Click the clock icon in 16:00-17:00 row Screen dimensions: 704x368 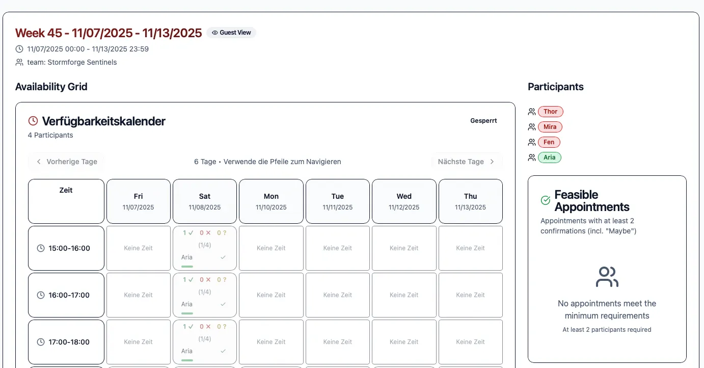pos(41,295)
